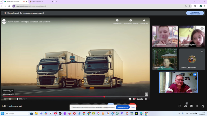Open more options on Віктор's tile

pyautogui.click(x=195, y=75)
